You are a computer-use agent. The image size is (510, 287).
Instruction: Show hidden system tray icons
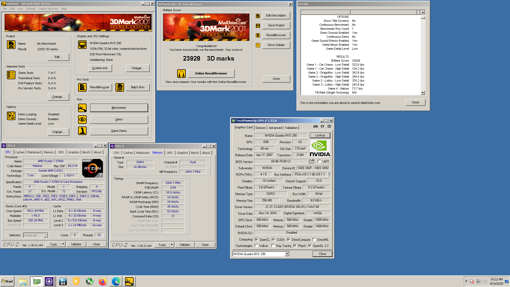pyautogui.click(x=466, y=281)
